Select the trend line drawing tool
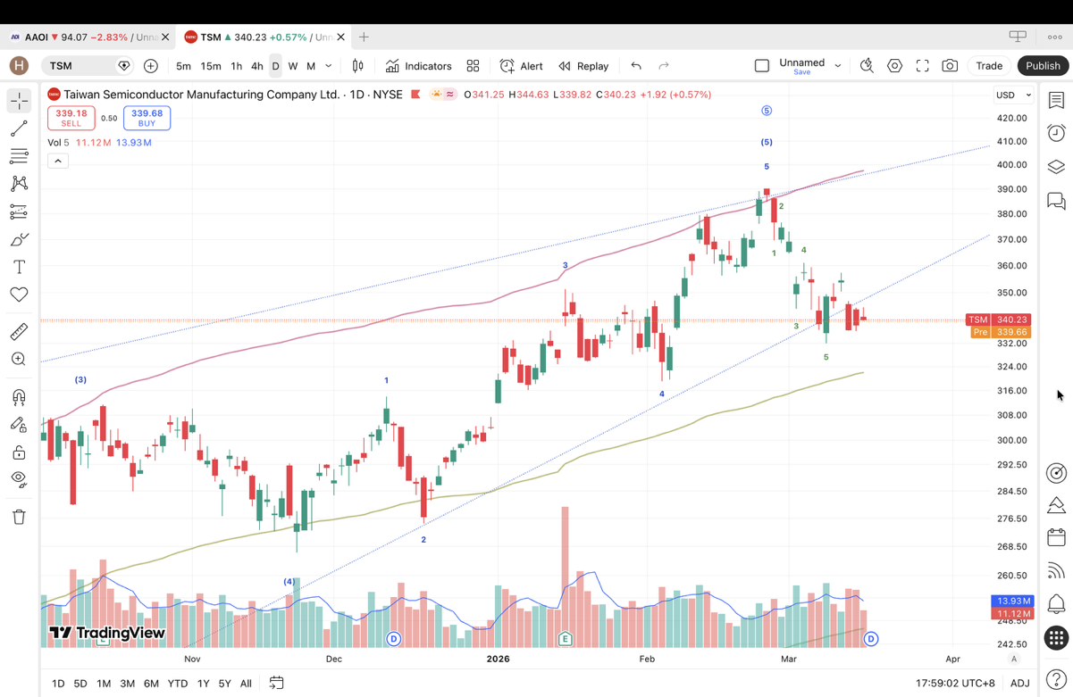The image size is (1073, 697). pyautogui.click(x=19, y=129)
